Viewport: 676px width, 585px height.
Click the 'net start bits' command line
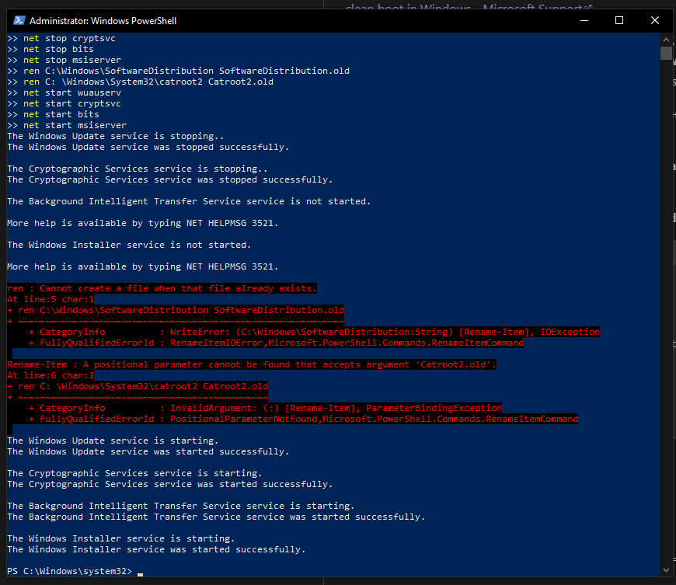[x=54, y=114]
